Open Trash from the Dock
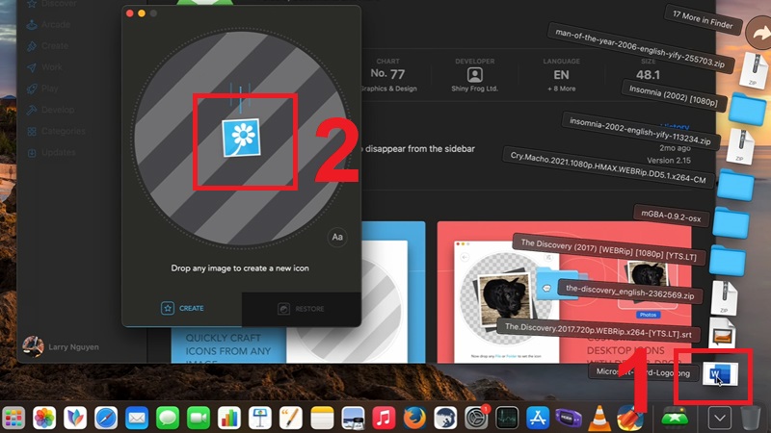Screen dimensions: 771x433 coord(751,419)
